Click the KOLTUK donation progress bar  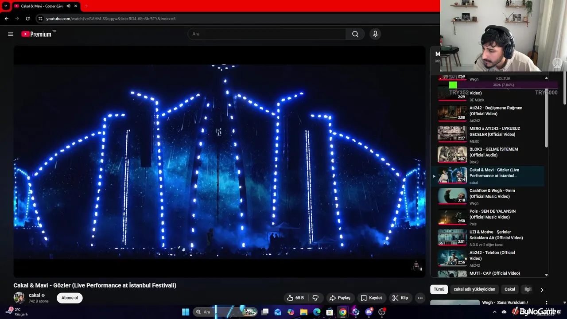504,85
